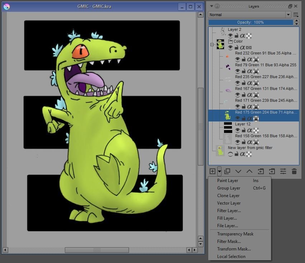
Task: Collapse the Color group tree node
Action: pos(212,44)
